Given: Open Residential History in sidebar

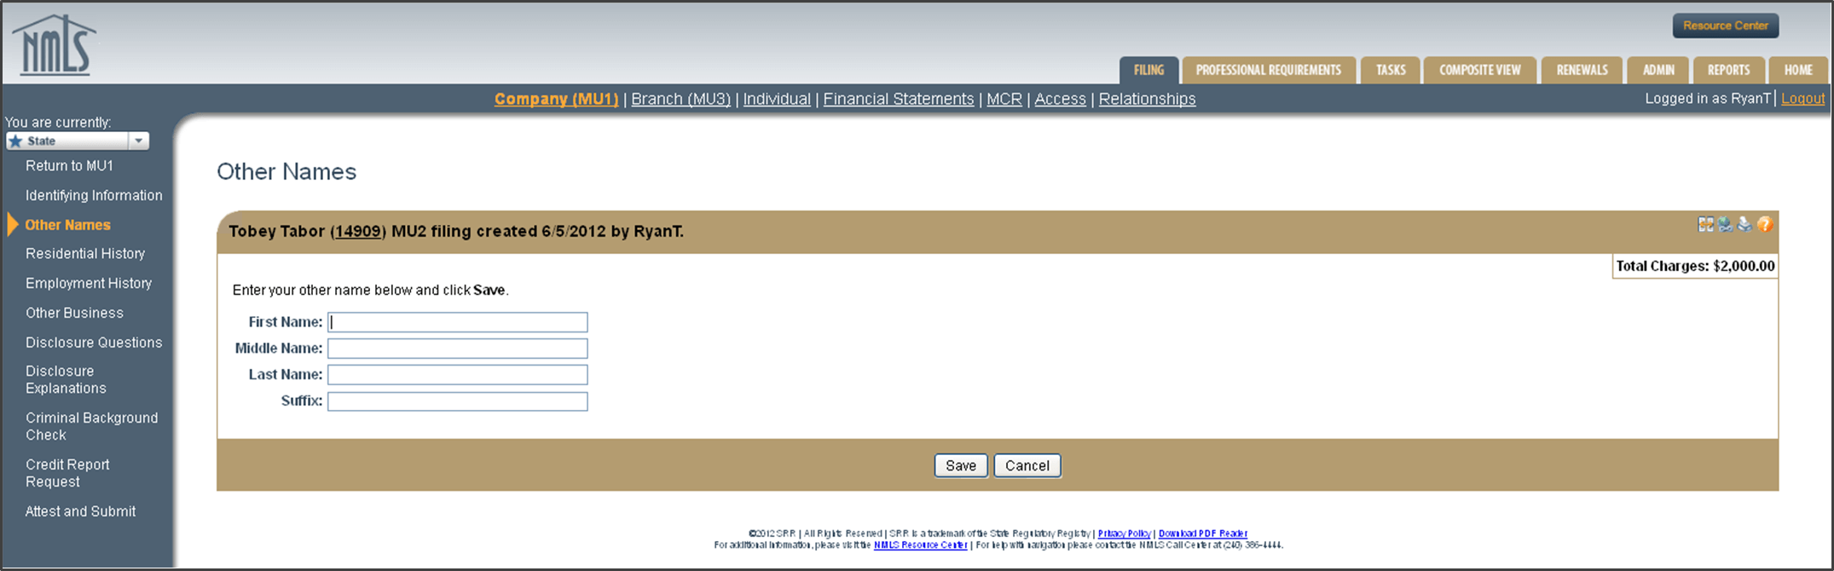Looking at the screenshot, I should click(x=85, y=254).
